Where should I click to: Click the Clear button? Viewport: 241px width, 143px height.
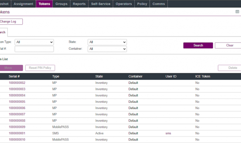point(229,45)
